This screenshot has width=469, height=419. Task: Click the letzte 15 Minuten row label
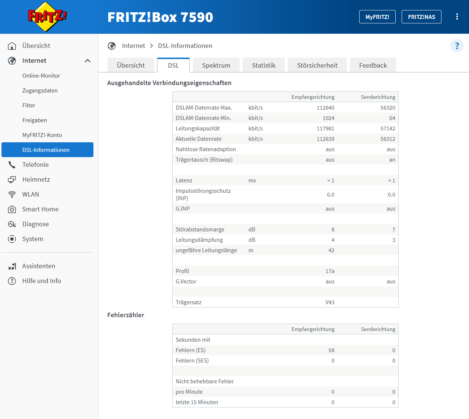click(x=197, y=402)
